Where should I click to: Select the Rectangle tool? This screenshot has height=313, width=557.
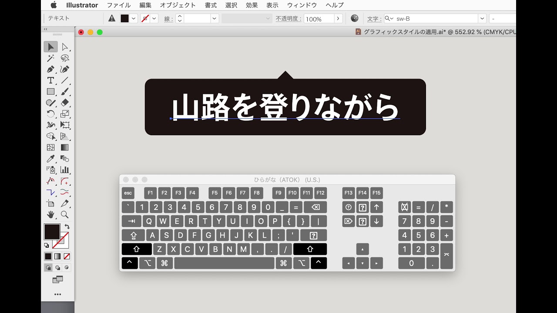50,92
